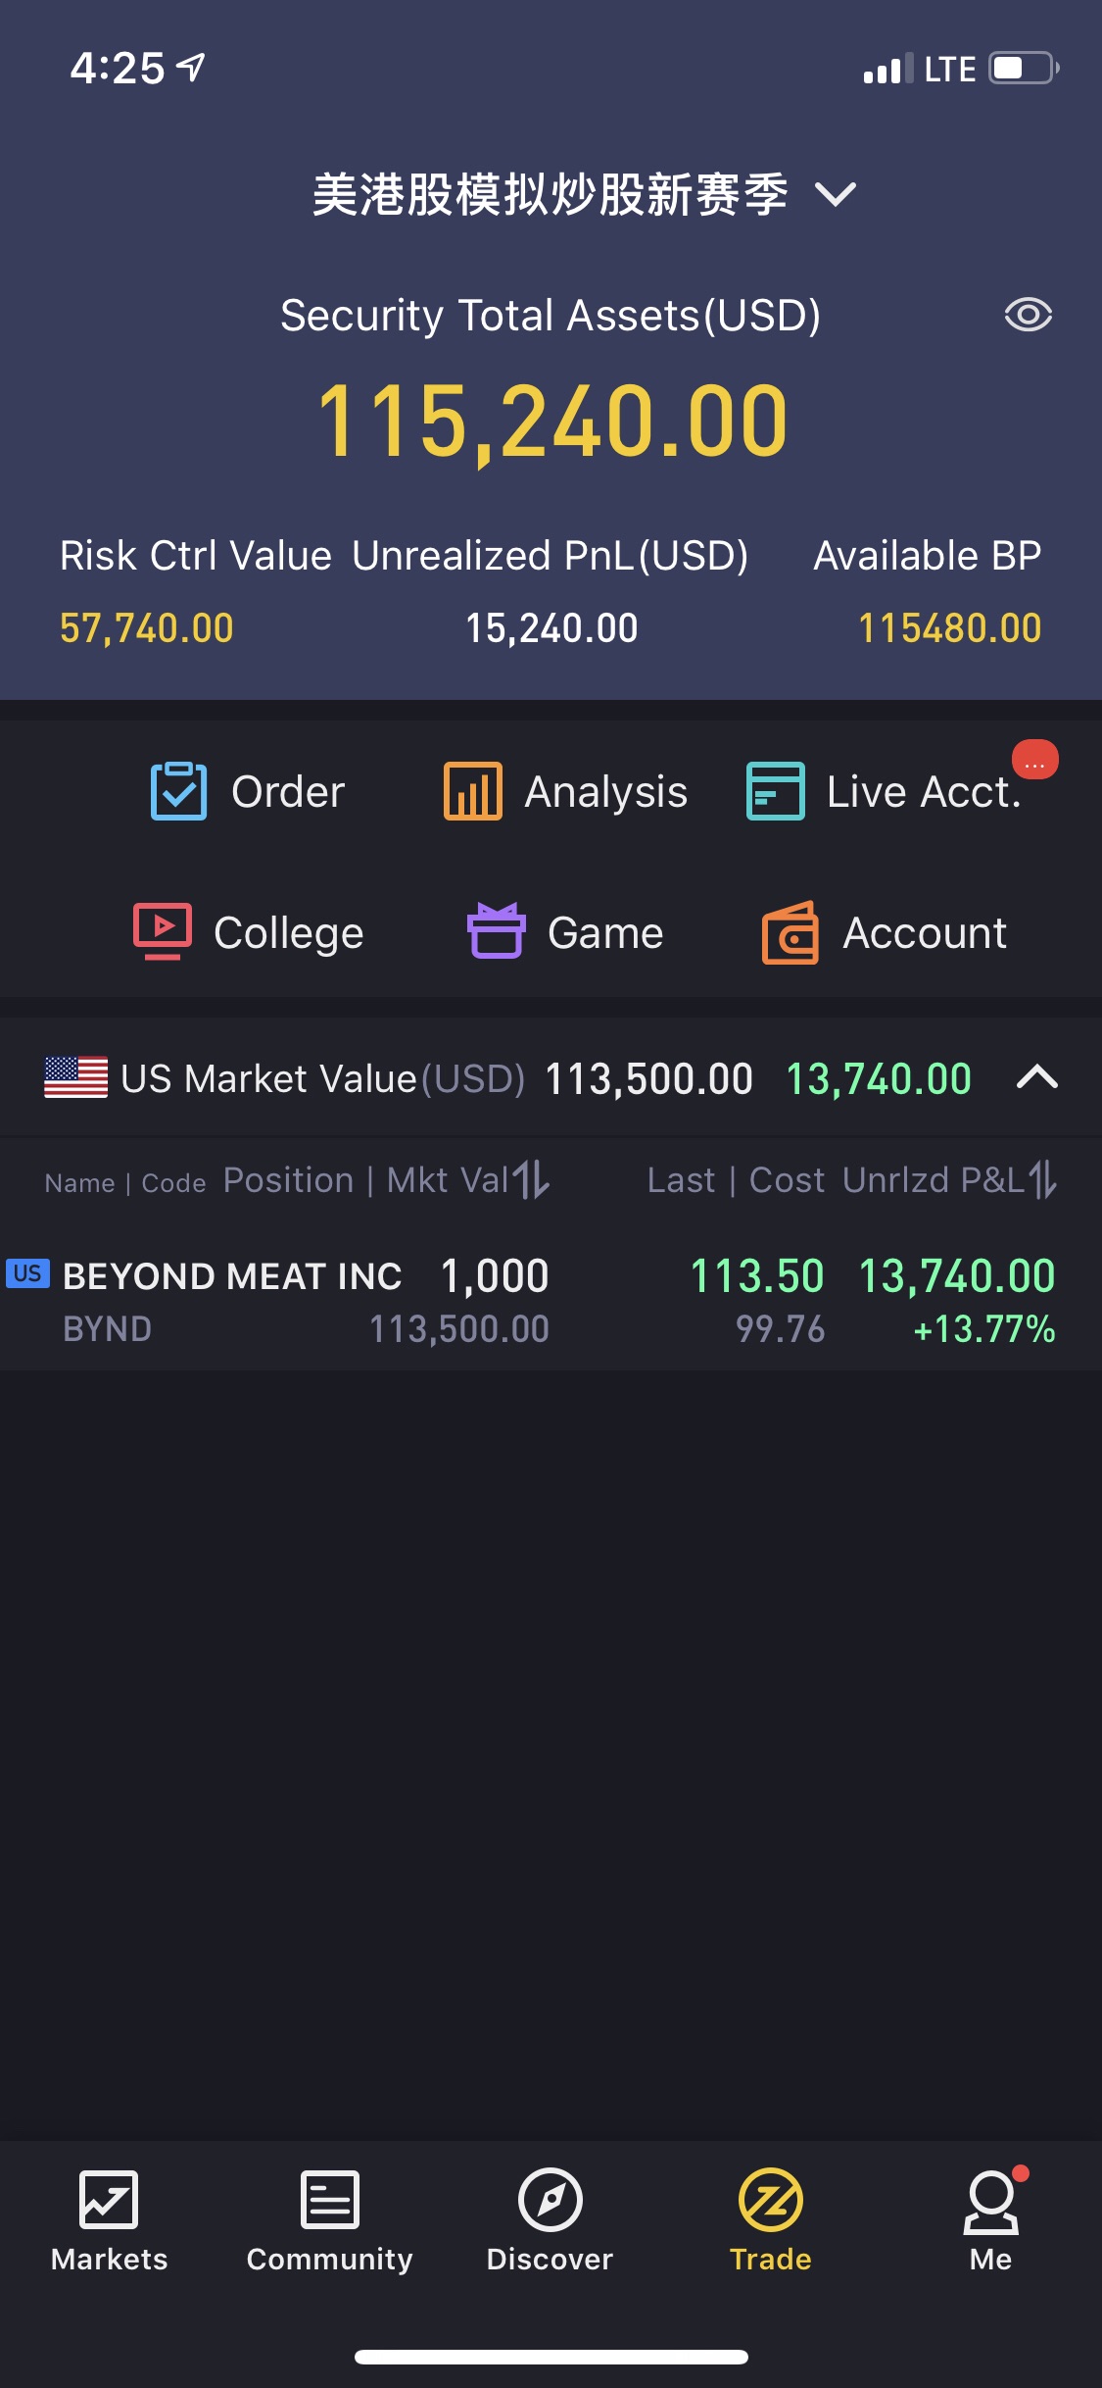The width and height of the screenshot is (1102, 2388).
Task: Tap the Live Acct. card icon
Action: [x=775, y=791]
